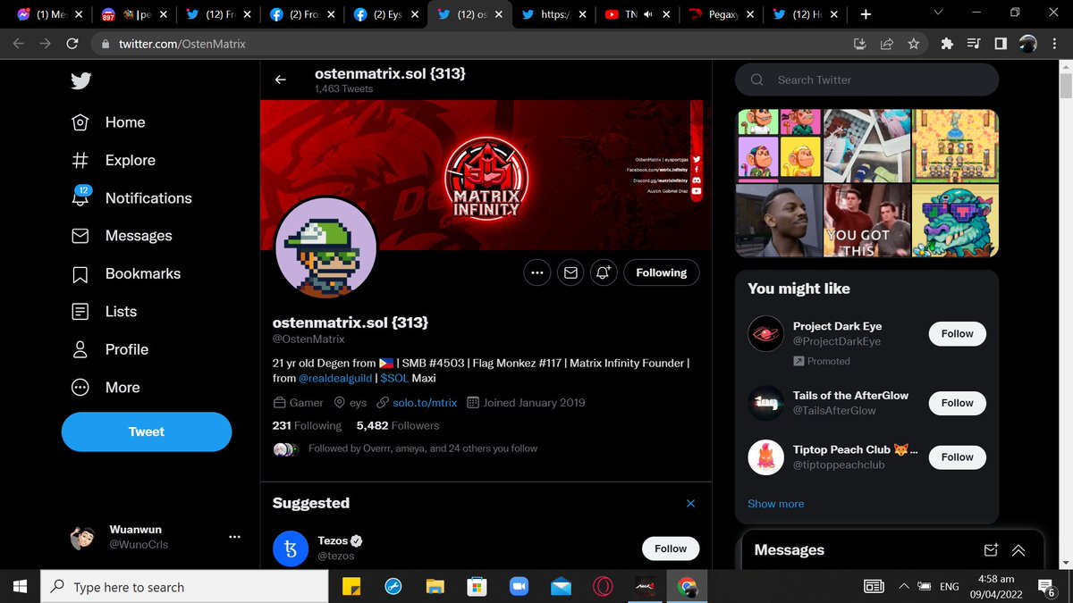Open the ostenmatrix profile avatar picture
Screen dimensions: 1073x603
(325, 247)
